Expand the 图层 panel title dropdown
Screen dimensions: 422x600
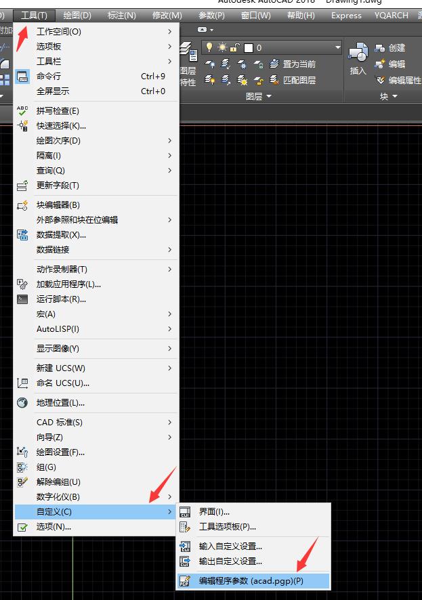click(x=259, y=96)
